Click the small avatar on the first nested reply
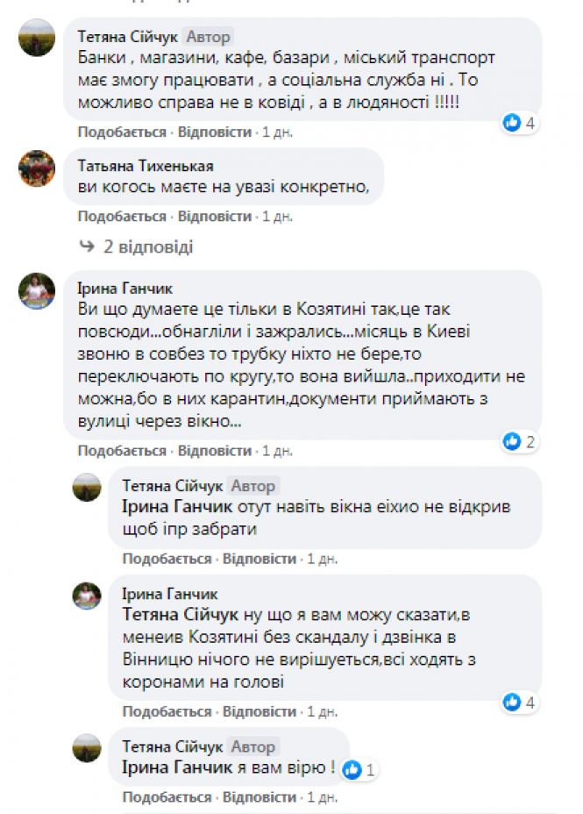The height and width of the screenshot is (814, 583). point(86,489)
